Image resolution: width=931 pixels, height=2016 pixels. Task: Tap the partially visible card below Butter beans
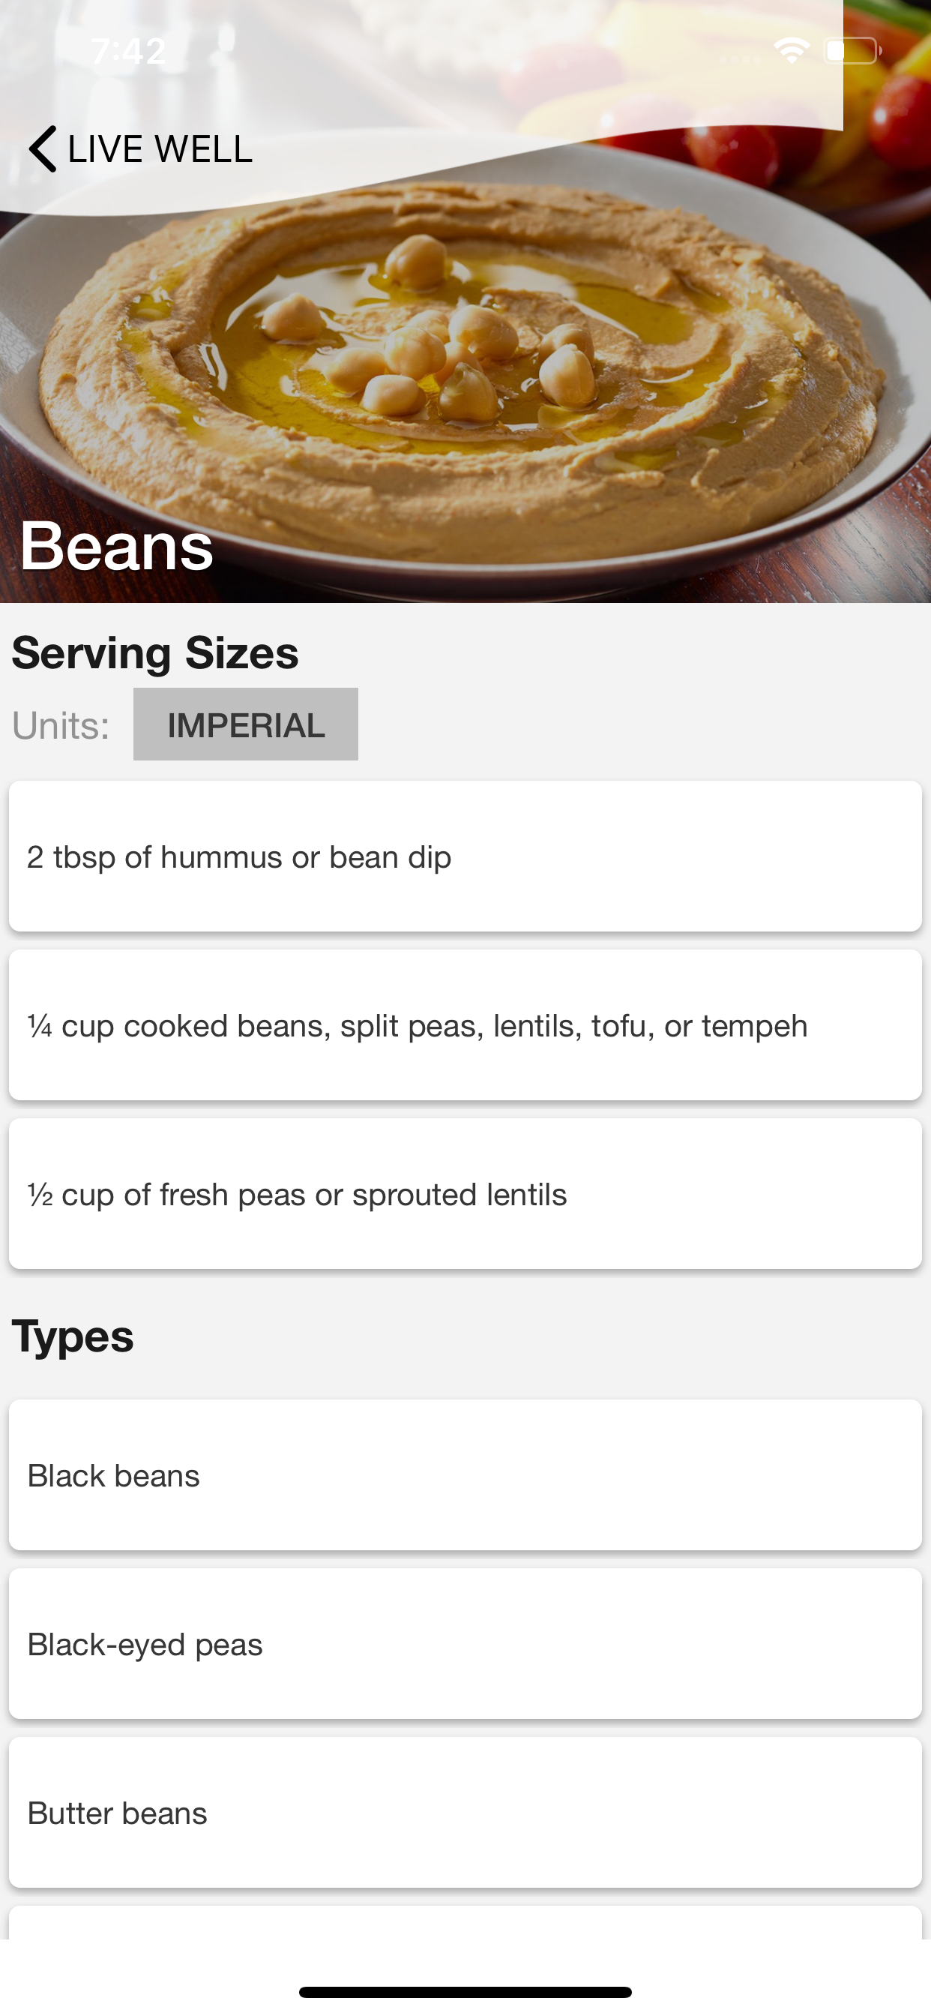pyautogui.click(x=465, y=1924)
